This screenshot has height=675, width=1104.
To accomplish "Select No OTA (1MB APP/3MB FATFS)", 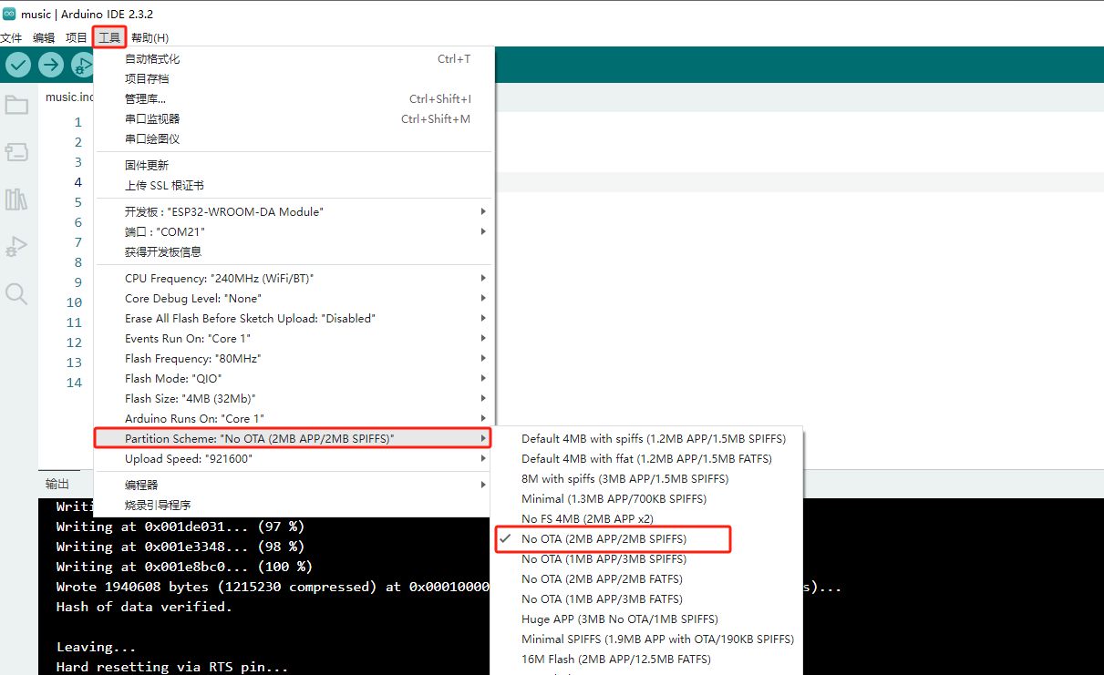I will (646, 598).
